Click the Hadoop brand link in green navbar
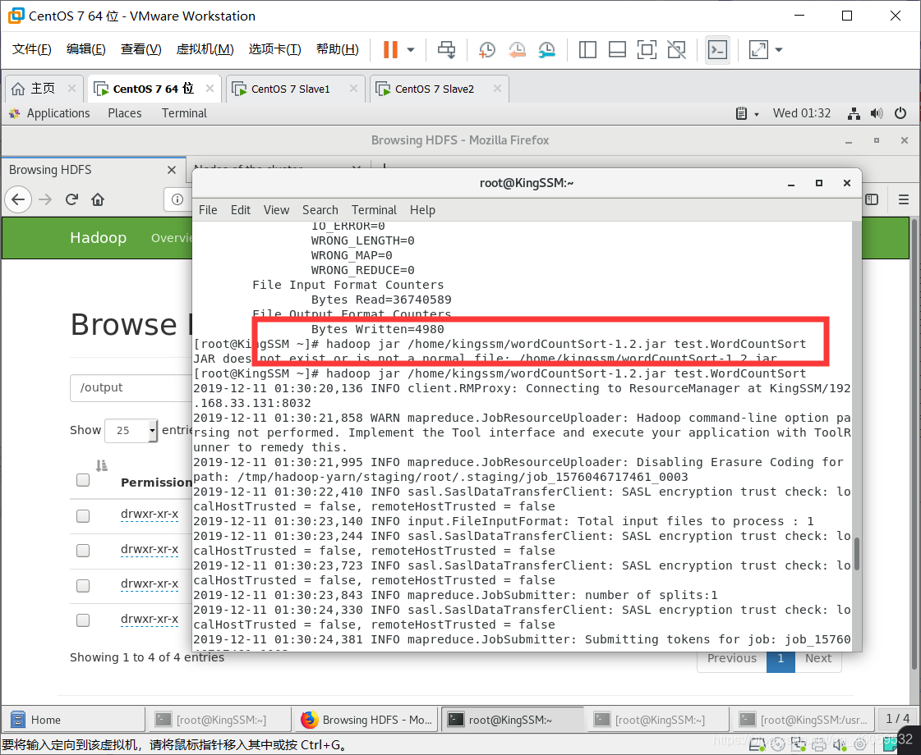 (98, 238)
